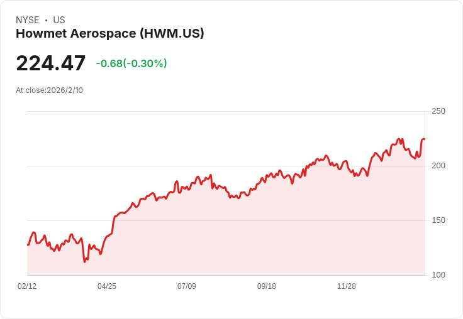This screenshot has height=319, width=463.
Task: Click the leftmost starting point of the price line
Action: [x=28, y=245]
